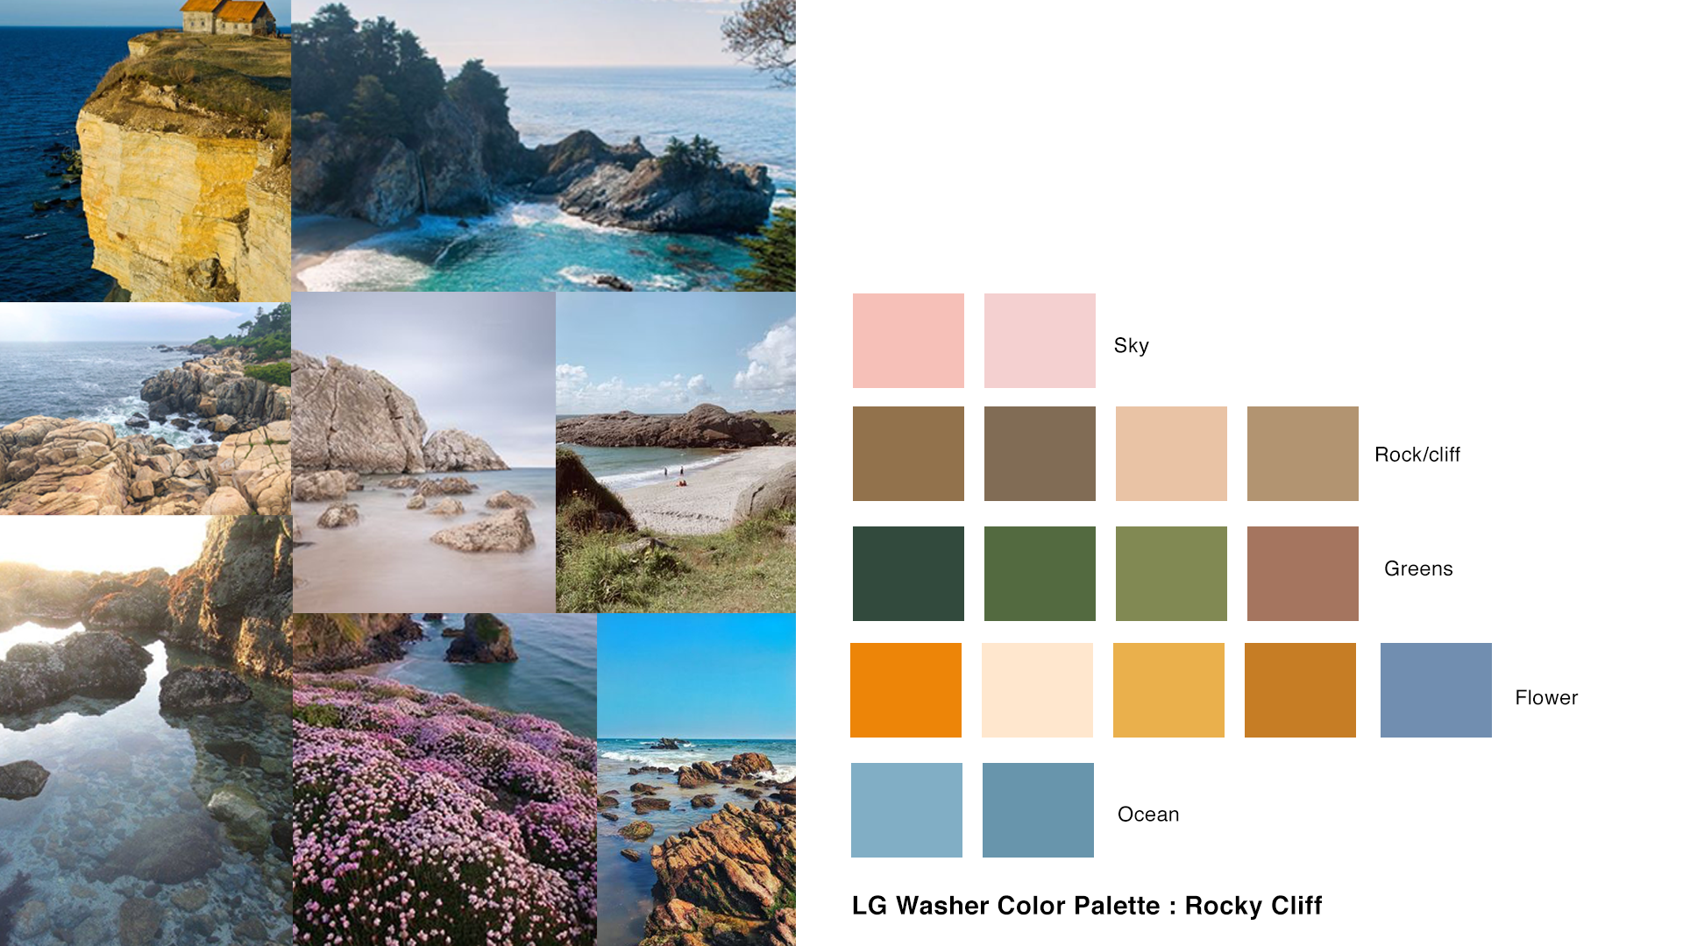Select the darker teal-blue Ocean swatch
1683x946 pixels.
click(1038, 810)
